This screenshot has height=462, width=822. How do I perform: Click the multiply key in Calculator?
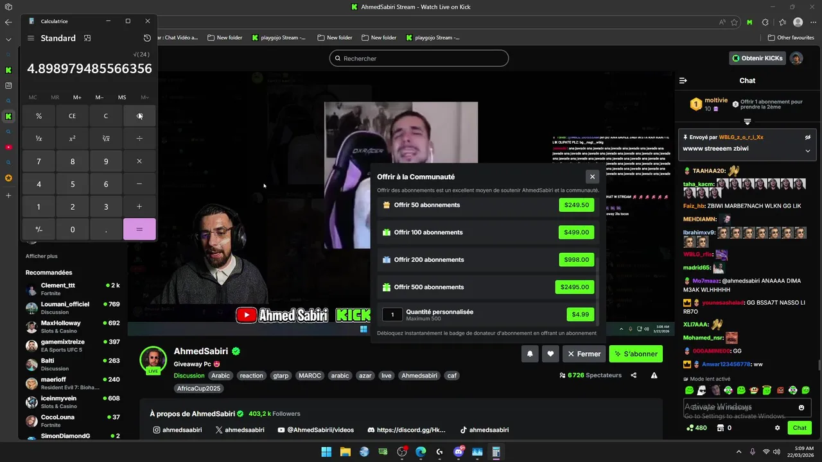(139, 161)
